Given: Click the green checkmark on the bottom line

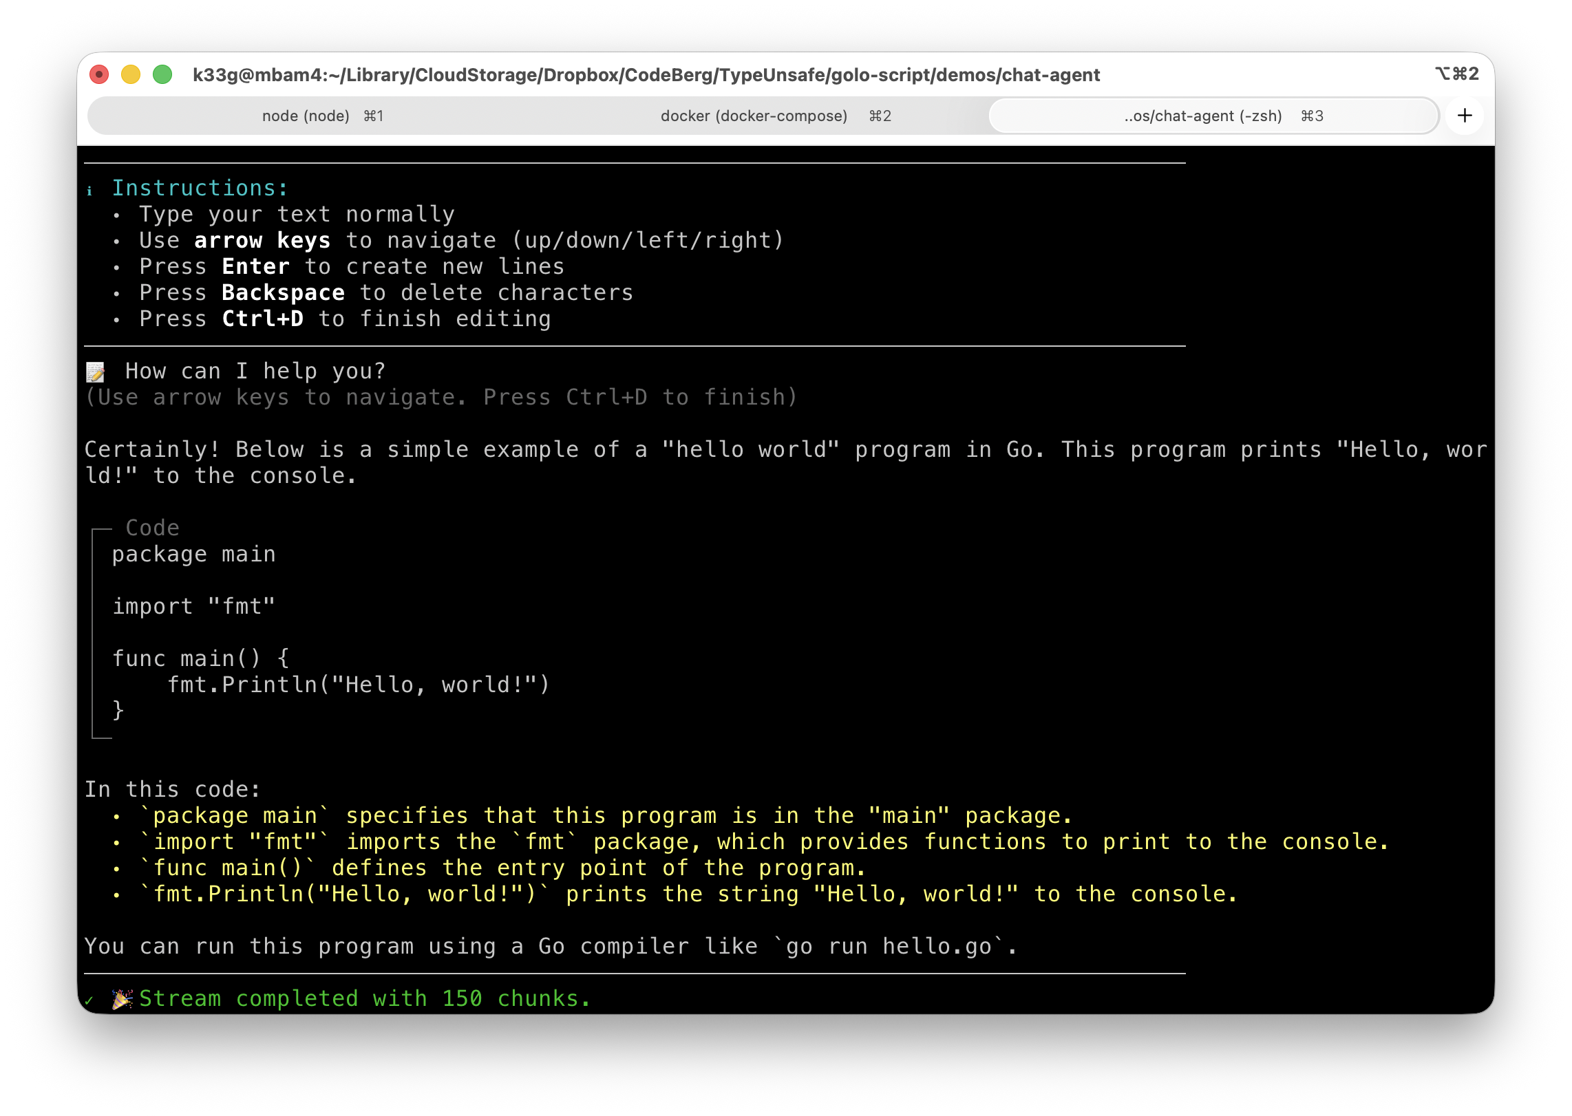Looking at the screenshot, I should (89, 1000).
